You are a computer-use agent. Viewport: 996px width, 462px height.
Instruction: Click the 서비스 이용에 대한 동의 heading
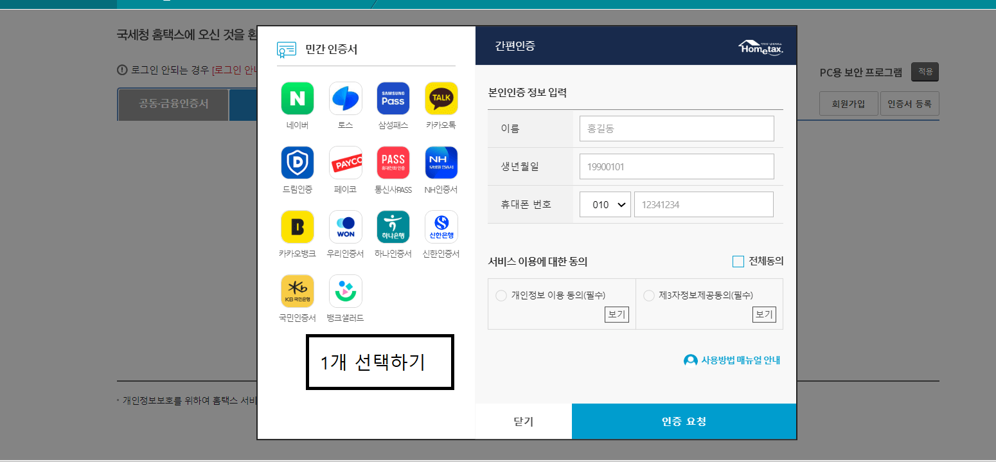point(538,262)
